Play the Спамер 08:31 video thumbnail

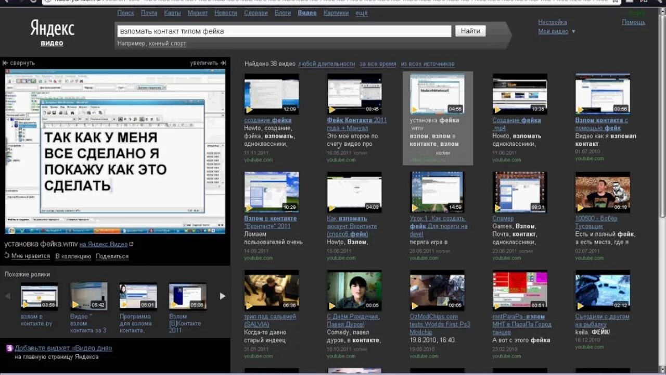tap(520, 192)
